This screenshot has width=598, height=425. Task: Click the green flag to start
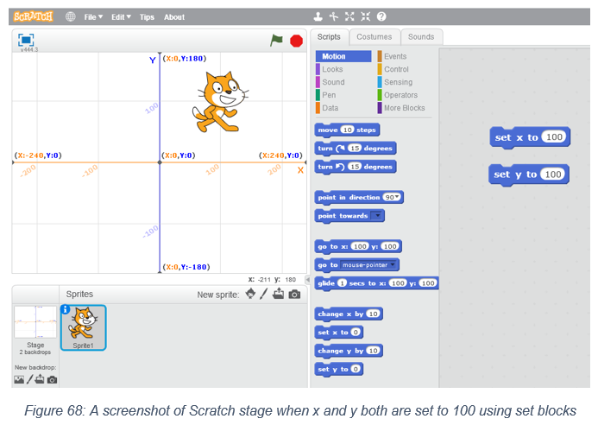(276, 40)
